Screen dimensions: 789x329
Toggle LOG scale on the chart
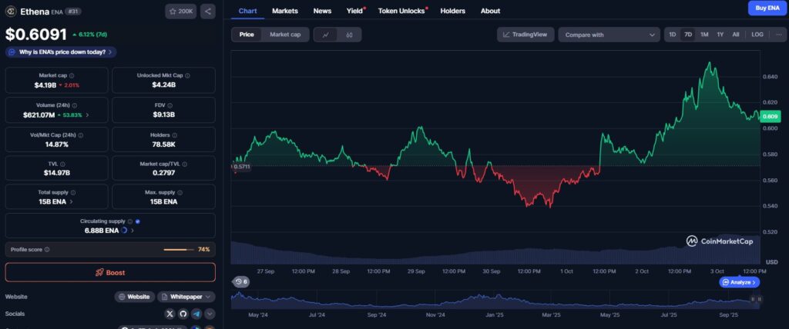pyautogui.click(x=757, y=35)
